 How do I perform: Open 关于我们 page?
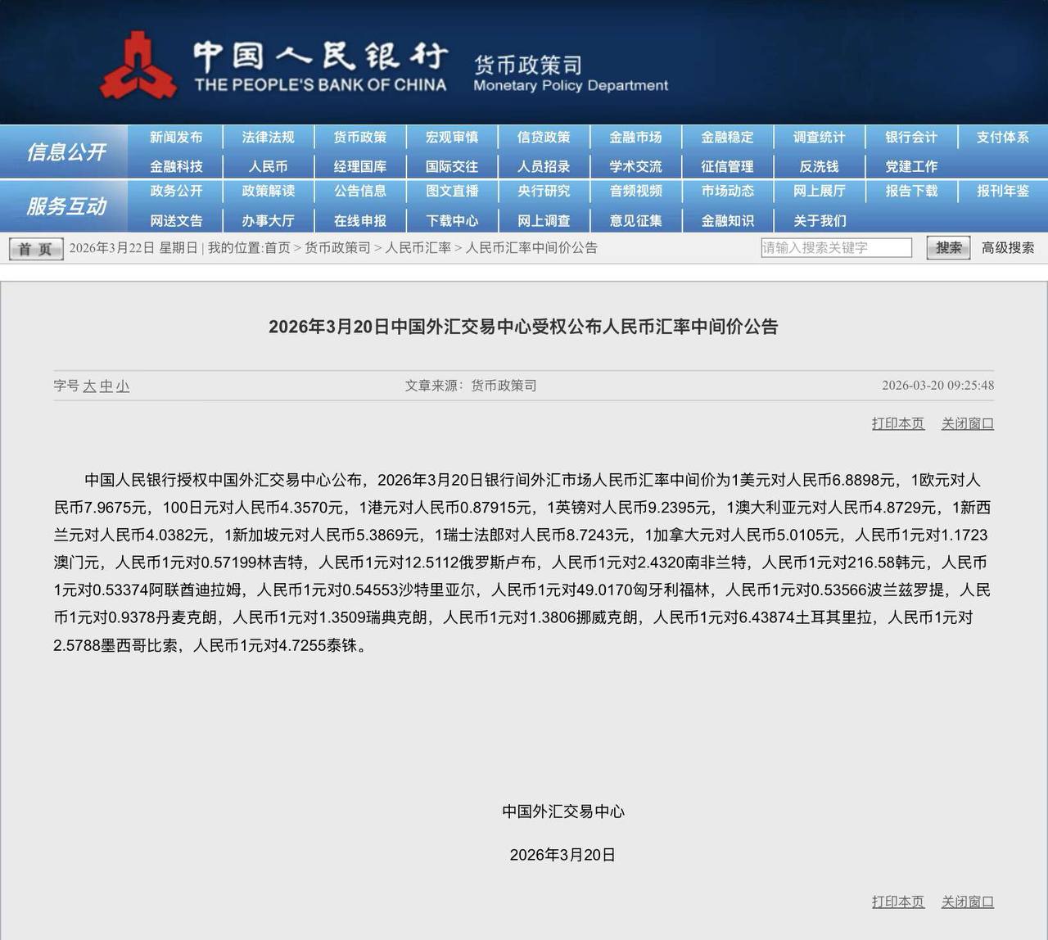820,221
